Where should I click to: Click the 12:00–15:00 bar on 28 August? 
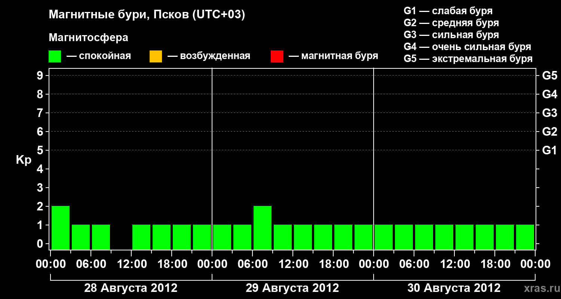coord(141,237)
